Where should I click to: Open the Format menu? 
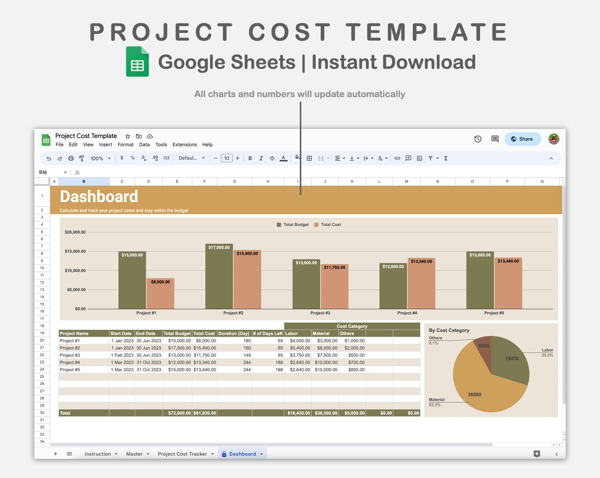pos(125,144)
